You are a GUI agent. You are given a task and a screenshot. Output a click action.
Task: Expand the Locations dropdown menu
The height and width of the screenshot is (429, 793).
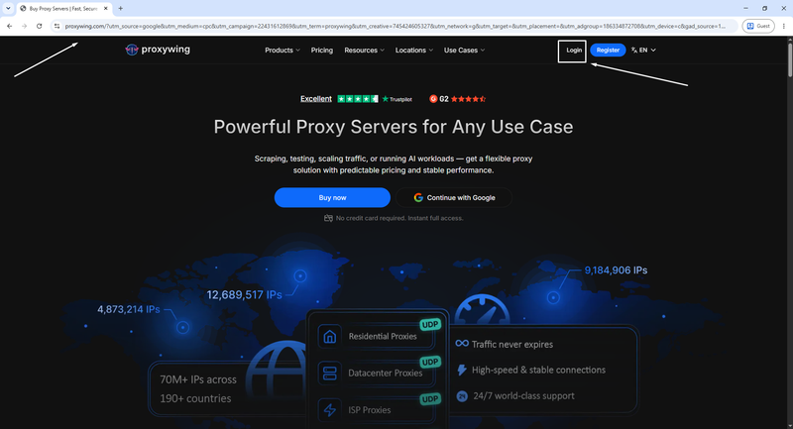tap(414, 50)
